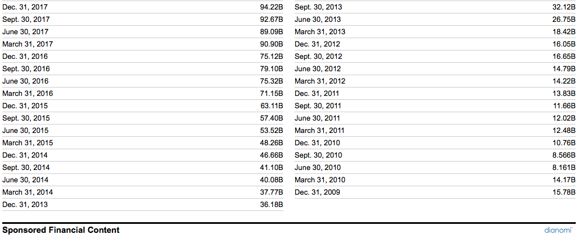The height and width of the screenshot is (239, 583).
Task: Click the Dec. 31, 2017 date cell
Action: point(25,7)
